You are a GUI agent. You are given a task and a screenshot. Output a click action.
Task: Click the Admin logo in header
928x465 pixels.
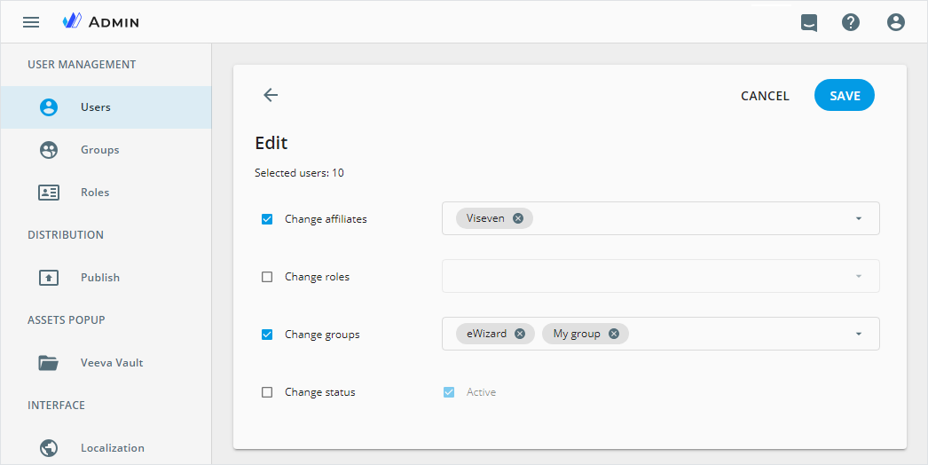(101, 22)
